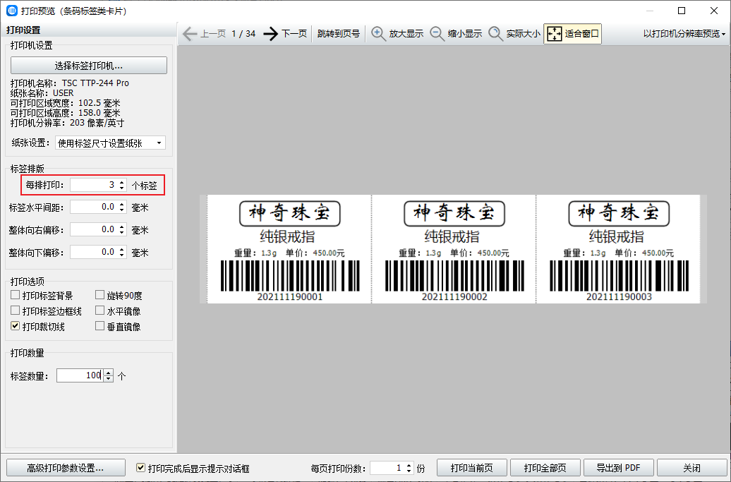731x482 pixels.
Task: Increase 整体向下偏移 value
Action: (x=121, y=249)
